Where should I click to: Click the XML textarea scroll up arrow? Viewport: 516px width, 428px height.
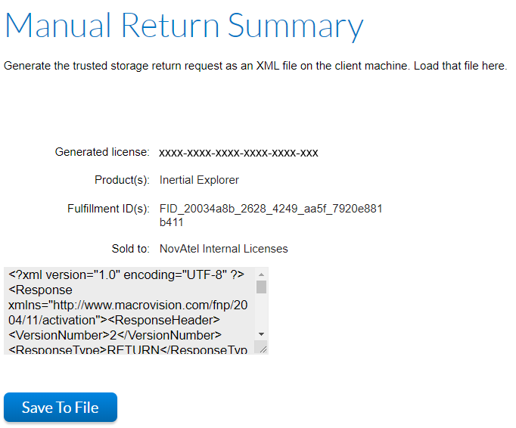click(x=261, y=274)
